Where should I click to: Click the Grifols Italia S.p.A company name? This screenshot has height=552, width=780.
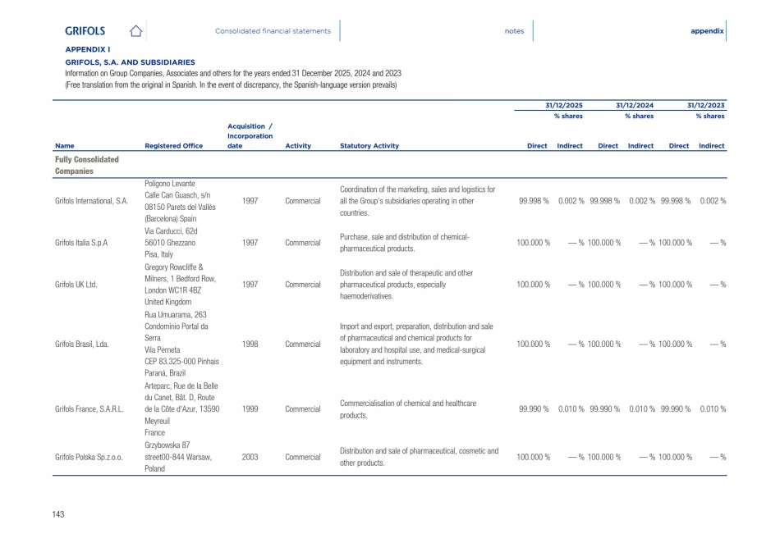point(82,243)
